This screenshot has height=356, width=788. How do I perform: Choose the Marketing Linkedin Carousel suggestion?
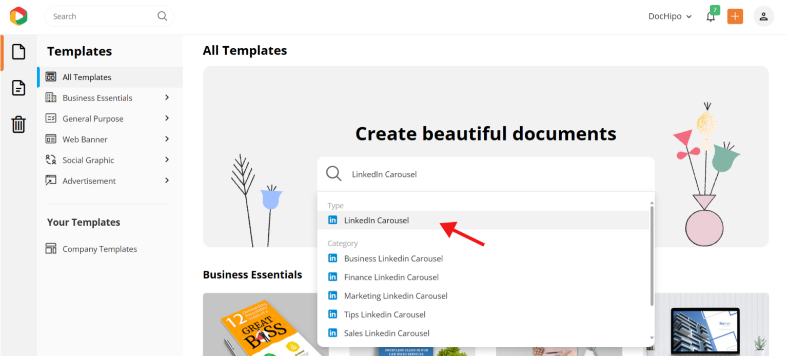(x=396, y=295)
